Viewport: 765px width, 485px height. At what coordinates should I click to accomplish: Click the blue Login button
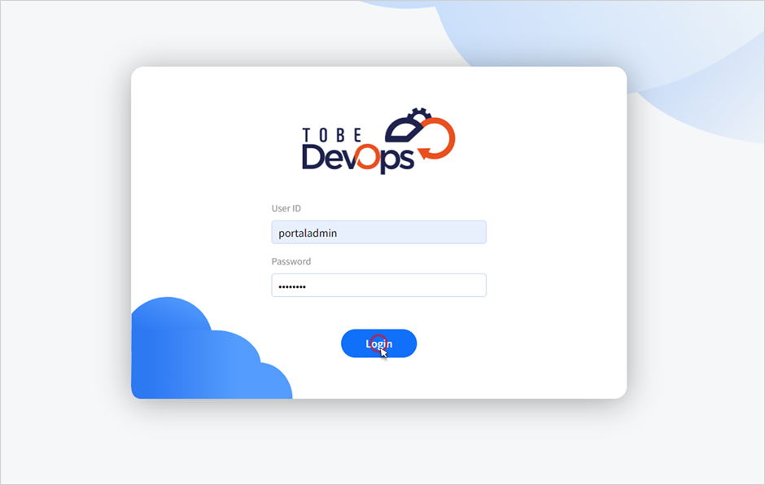tap(378, 343)
